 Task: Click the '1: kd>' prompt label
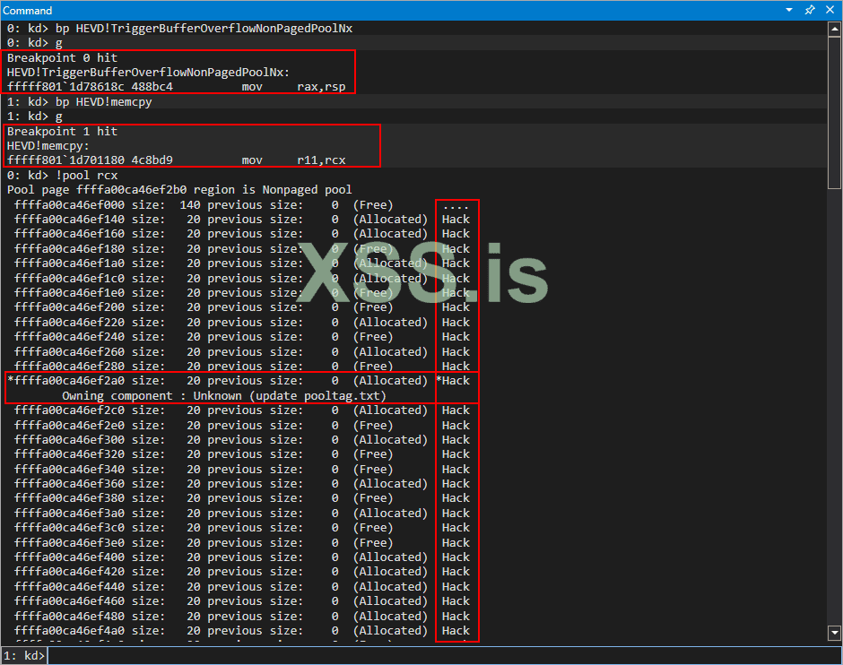[x=24, y=655]
